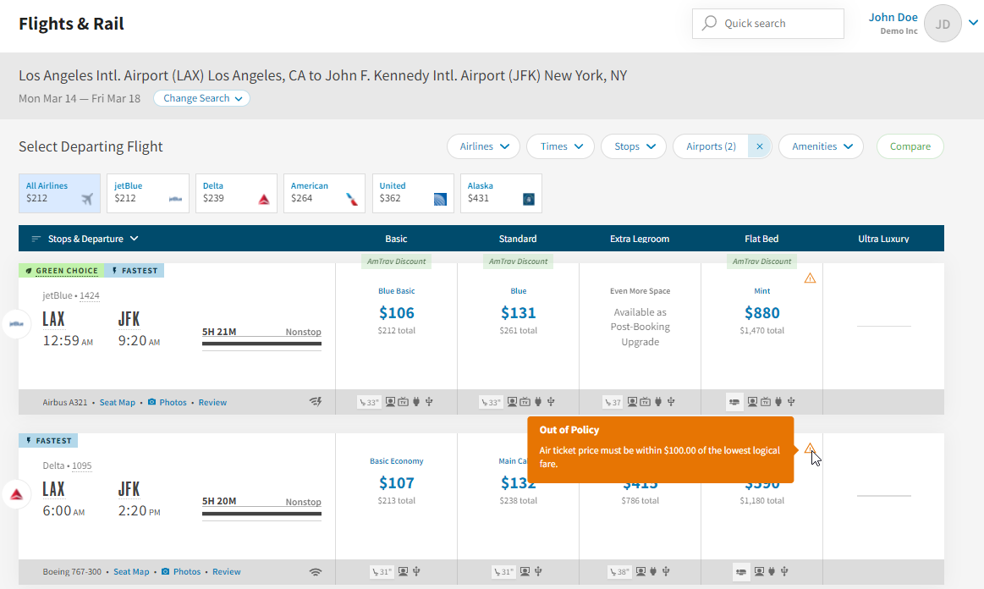The width and height of the screenshot is (984, 589).
Task: Click the Delta round airline logo
Action: pos(17,494)
